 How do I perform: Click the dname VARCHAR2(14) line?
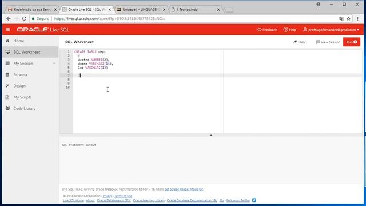coord(96,64)
